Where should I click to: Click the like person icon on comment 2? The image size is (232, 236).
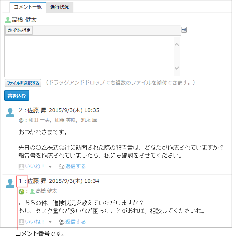pyautogui.click(x=21, y=167)
